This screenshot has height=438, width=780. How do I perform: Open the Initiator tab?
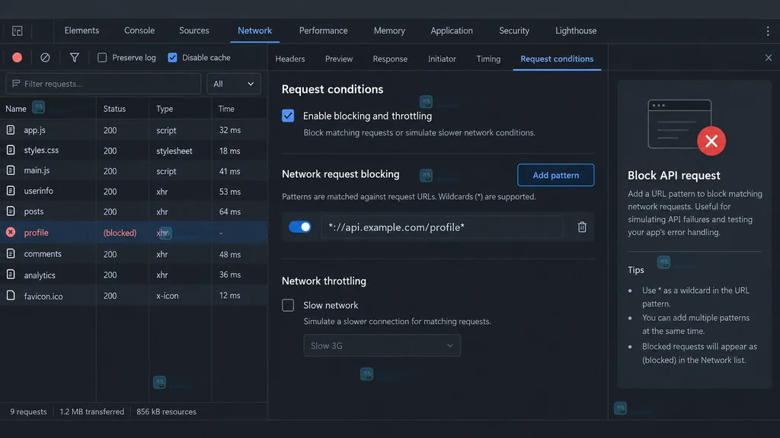tap(443, 59)
